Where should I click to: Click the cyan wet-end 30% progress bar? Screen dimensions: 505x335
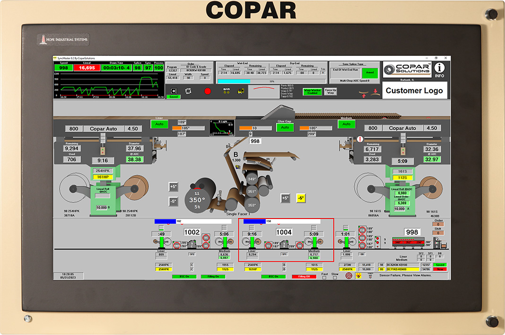272,81
